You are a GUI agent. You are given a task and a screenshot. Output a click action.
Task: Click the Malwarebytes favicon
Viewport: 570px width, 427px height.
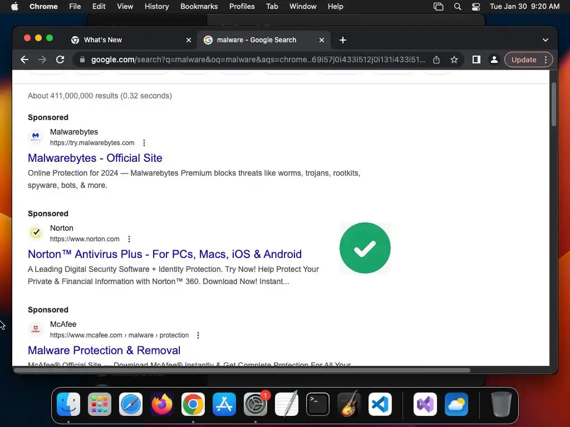(x=36, y=137)
